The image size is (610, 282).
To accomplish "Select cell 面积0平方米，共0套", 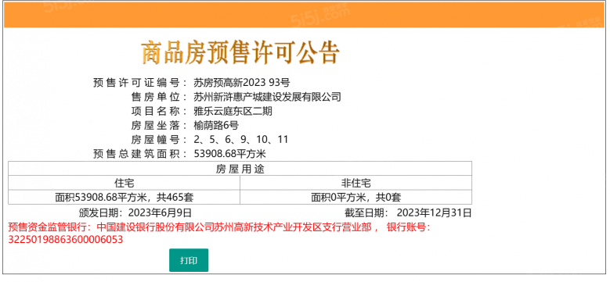I will pyautogui.click(x=356, y=198).
